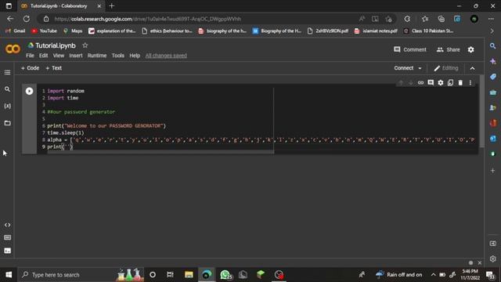Open Task View from taskbar
The height and width of the screenshot is (282, 501).
(x=171, y=275)
